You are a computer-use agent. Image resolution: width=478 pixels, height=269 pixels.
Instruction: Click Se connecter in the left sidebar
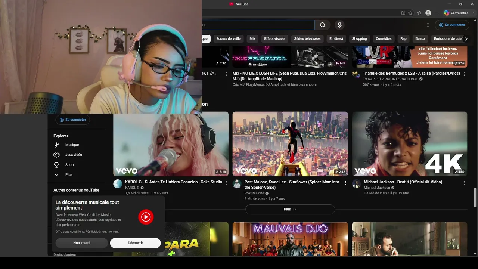72,120
